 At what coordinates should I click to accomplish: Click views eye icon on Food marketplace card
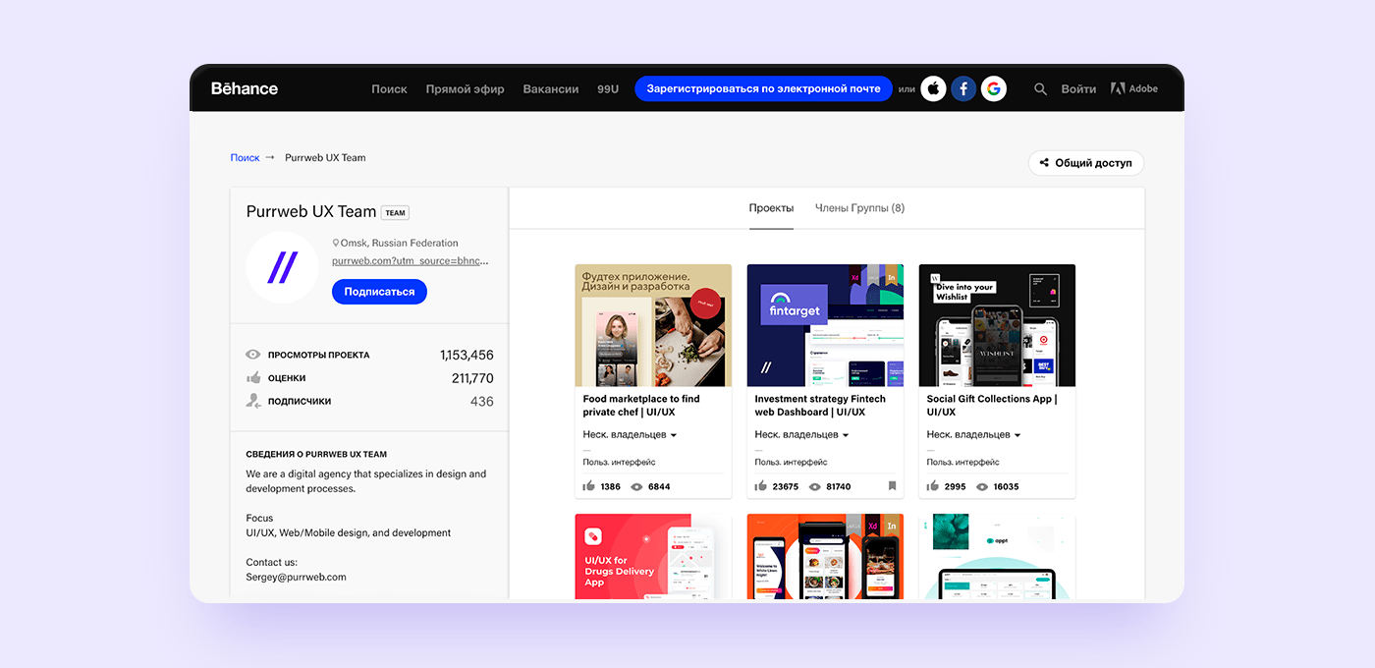click(x=636, y=486)
